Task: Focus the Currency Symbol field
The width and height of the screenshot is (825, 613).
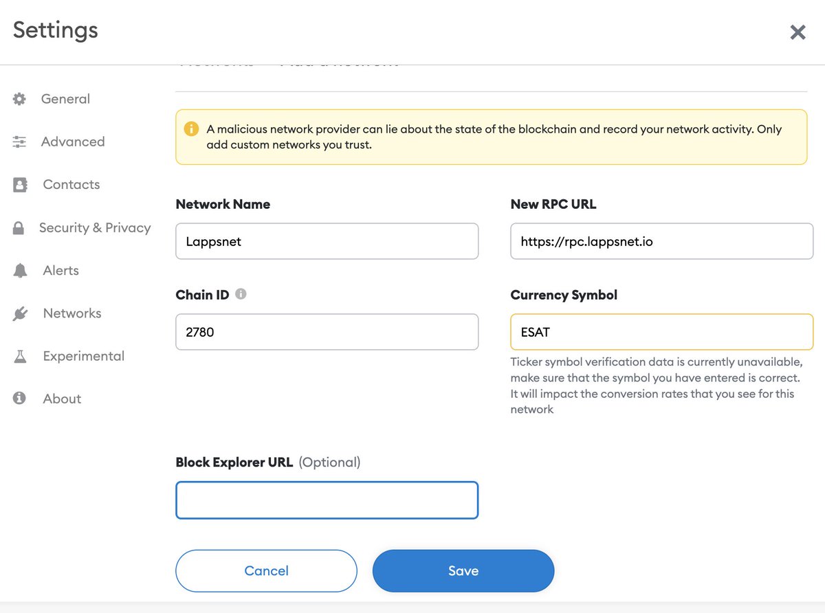Action: (x=662, y=332)
